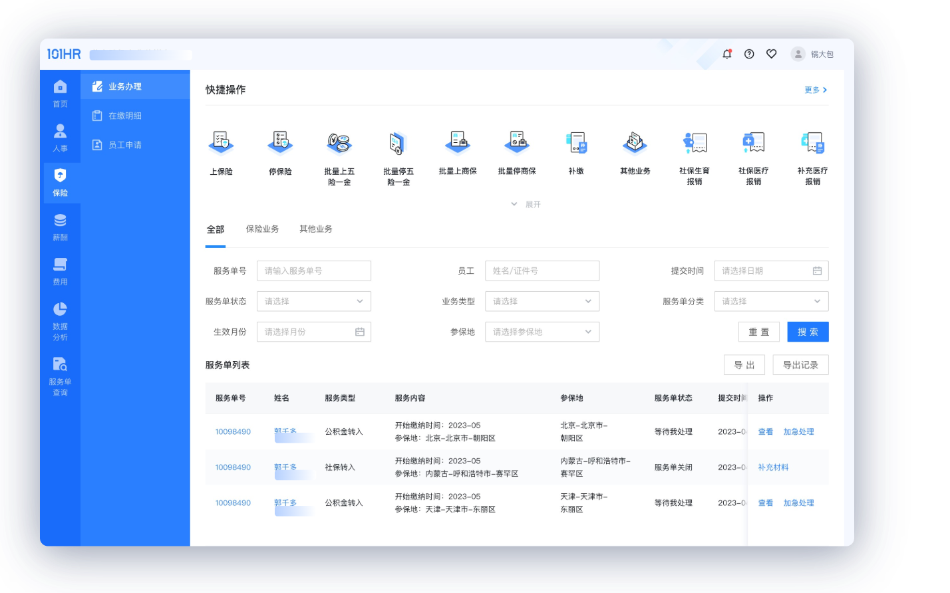Image resolution: width=950 pixels, height=593 pixels.
Task: Open service order 10098490 in 赛罕区 row
Action: 233,467
